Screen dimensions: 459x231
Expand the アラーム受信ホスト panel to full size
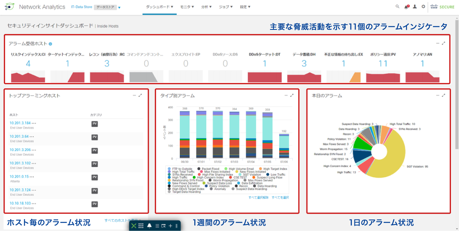444,43
